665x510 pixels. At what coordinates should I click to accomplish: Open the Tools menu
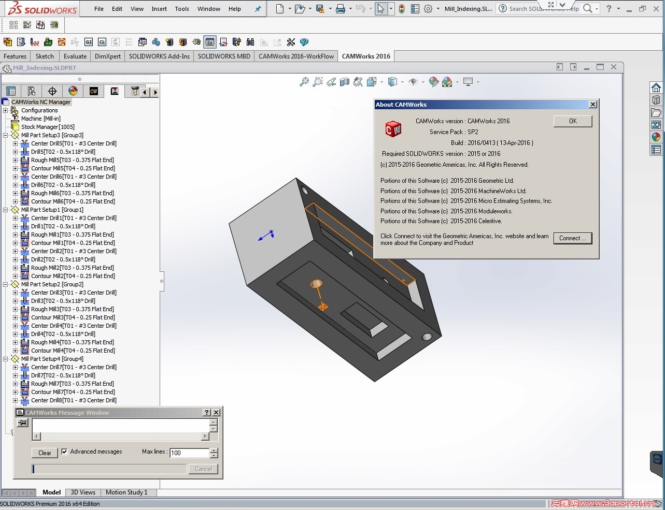(x=182, y=9)
